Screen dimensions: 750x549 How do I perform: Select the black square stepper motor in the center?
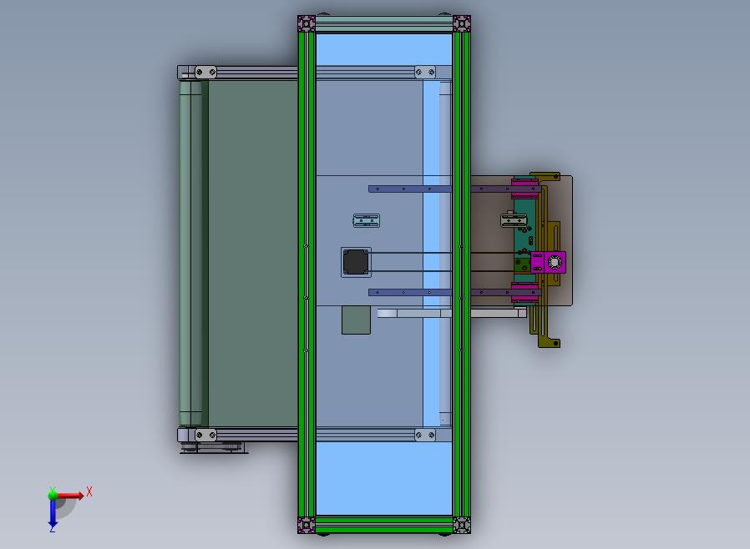356,262
